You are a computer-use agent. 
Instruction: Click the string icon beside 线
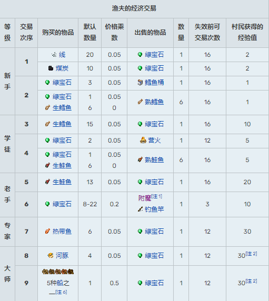(54, 55)
